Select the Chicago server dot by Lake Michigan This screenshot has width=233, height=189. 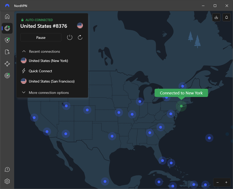(x=140, y=102)
